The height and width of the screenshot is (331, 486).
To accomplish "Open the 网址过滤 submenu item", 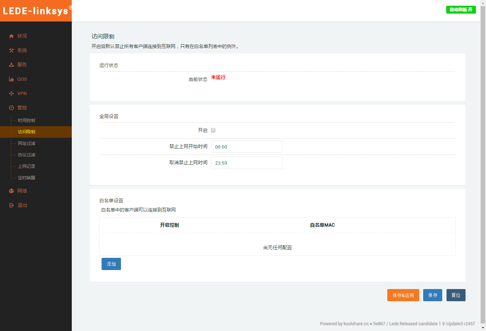I will (27, 143).
